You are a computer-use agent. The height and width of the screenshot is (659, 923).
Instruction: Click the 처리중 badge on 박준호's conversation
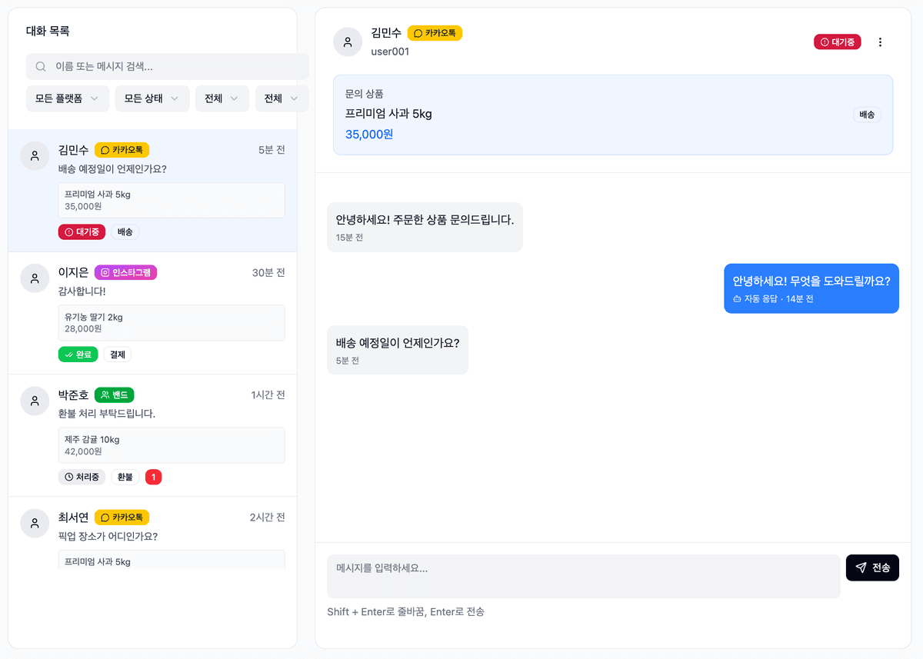click(82, 477)
